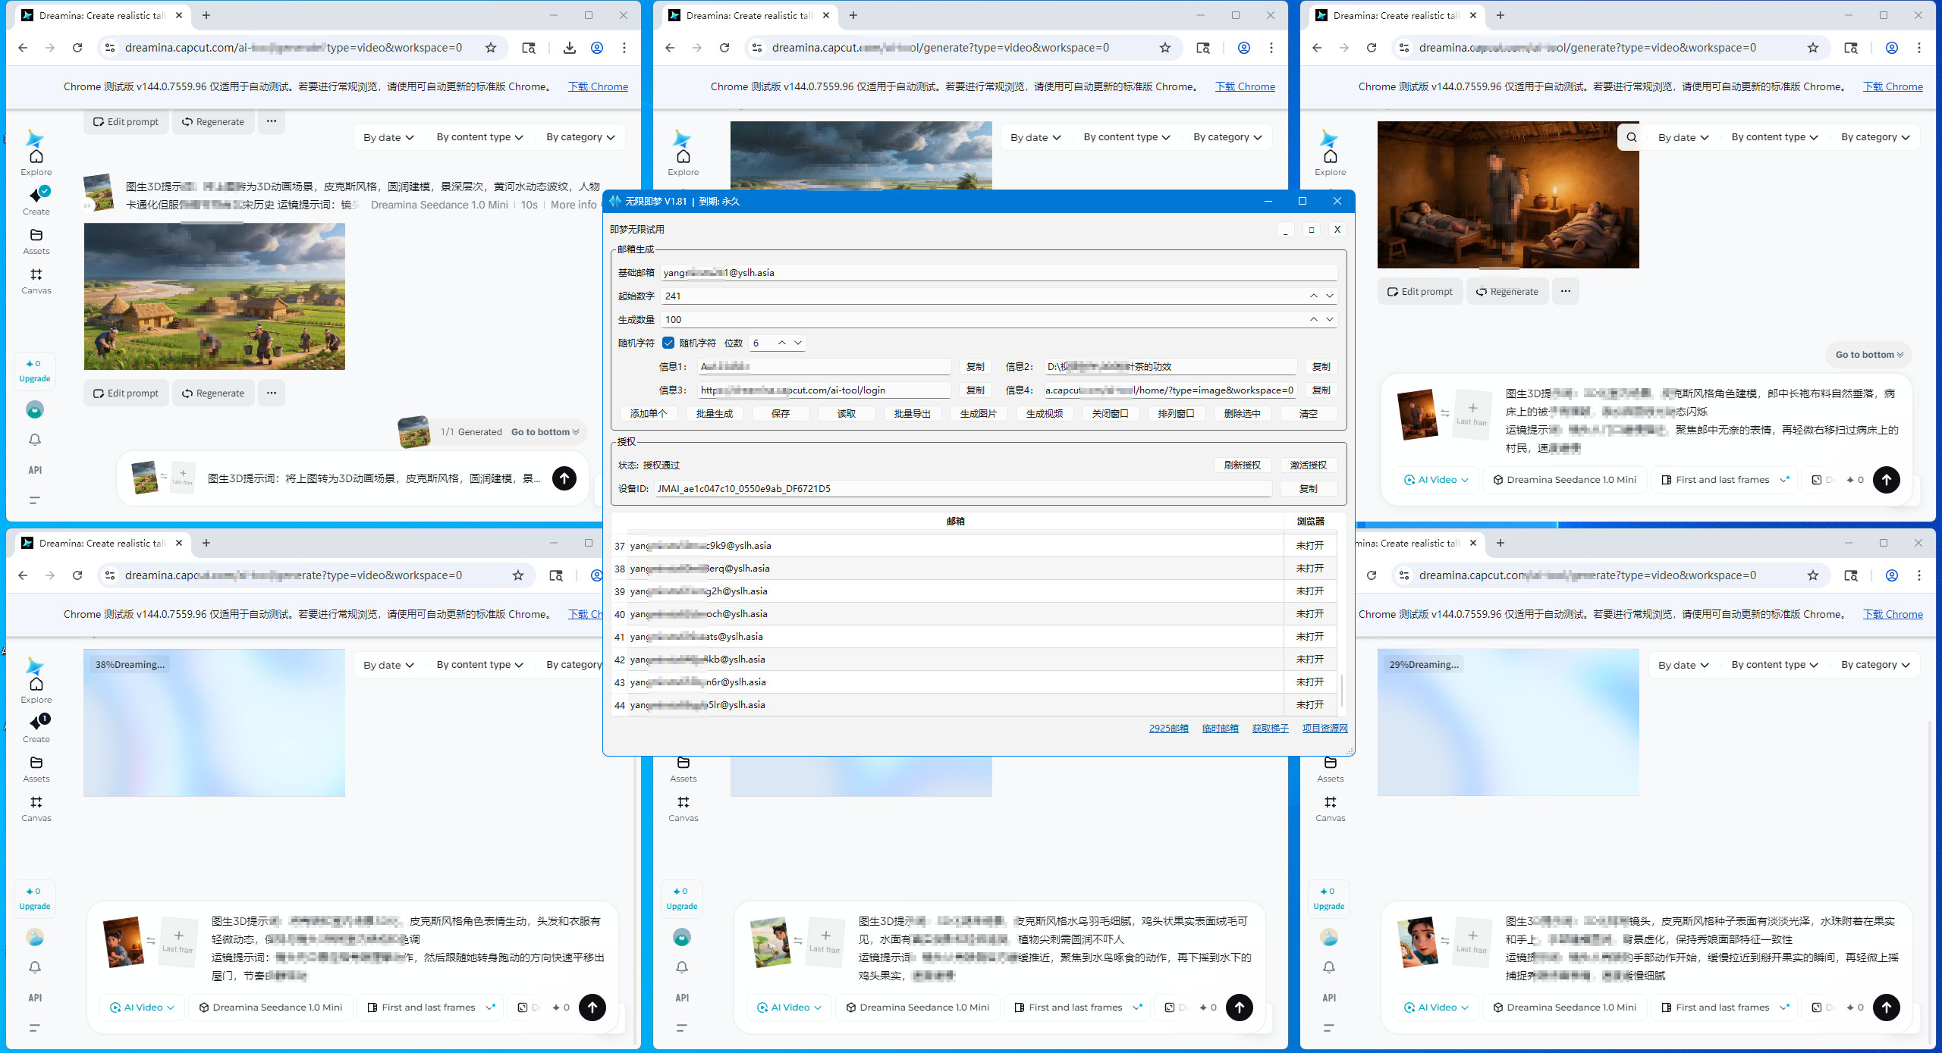
Task: Open the 临时邮箱 link
Action: (x=1220, y=728)
